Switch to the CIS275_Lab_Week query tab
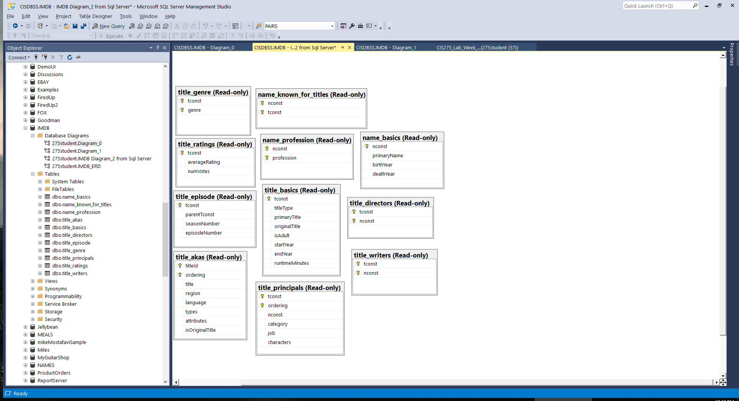Screen dimensions: 739x401 477,47
